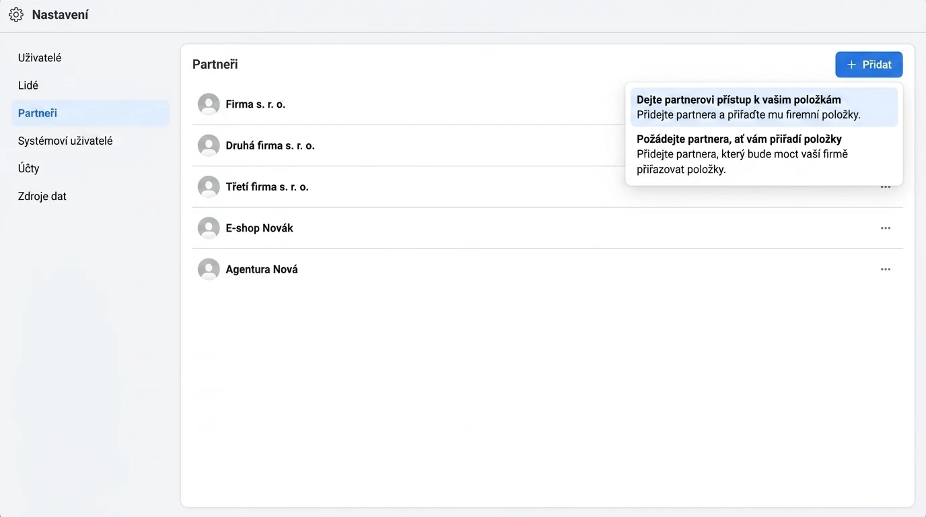Choose 'Dejte partnerovi přístup k vašim položkám'
926x517 pixels.
coord(764,107)
